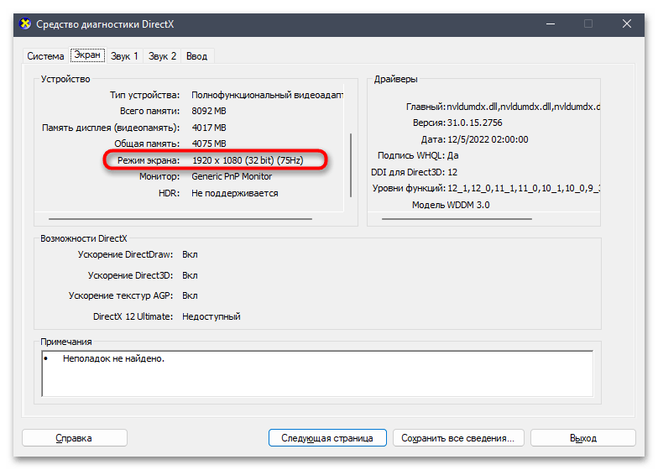Switch to the Ввод tab
Image resolution: width=658 pixels, height=470 pixels.
(x=196, y=55)
